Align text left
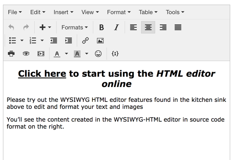This screenshot has width=234, height=160. (x=133, y=27)
